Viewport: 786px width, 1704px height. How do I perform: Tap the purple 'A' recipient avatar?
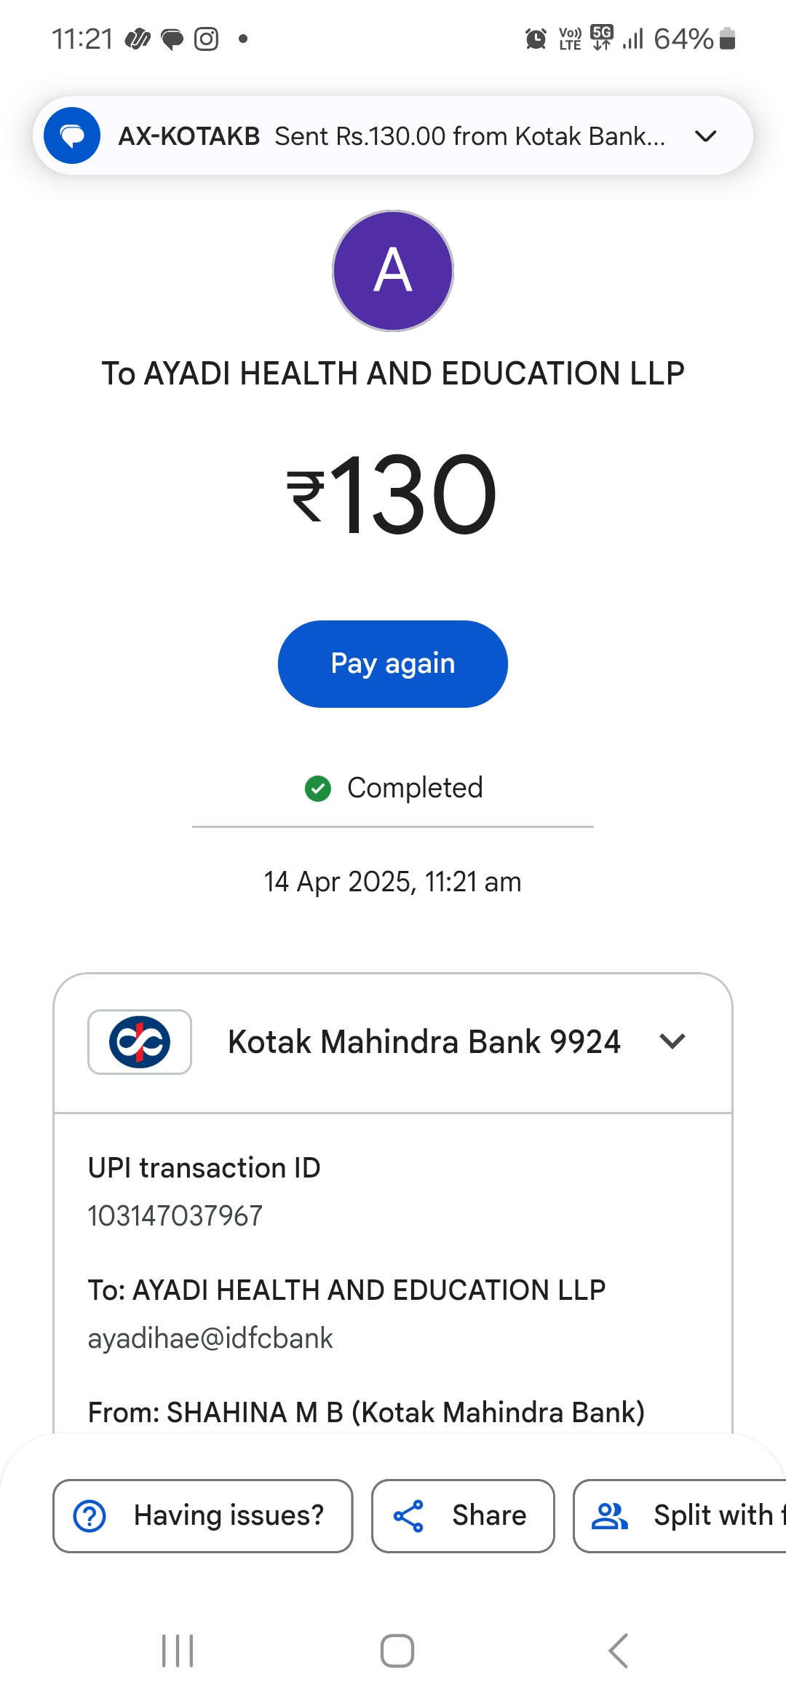pos(393,271)
